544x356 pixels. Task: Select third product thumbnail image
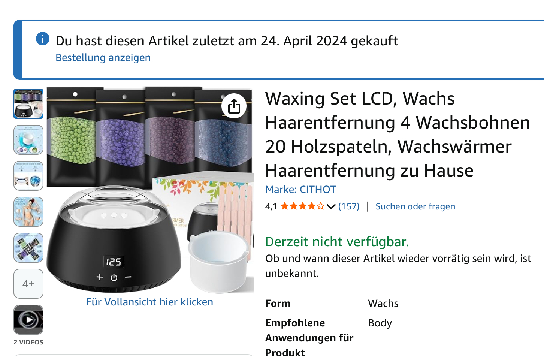click(28, 176)
